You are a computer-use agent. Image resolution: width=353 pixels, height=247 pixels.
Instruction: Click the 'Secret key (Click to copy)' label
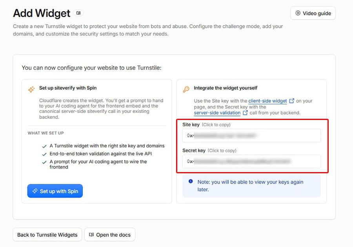(x=209, y=151)
